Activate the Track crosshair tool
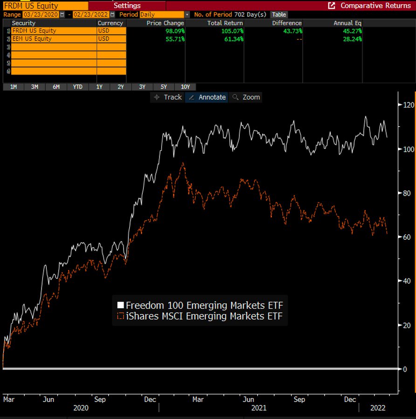The image size is (416, 419). (x=168, y=97)
